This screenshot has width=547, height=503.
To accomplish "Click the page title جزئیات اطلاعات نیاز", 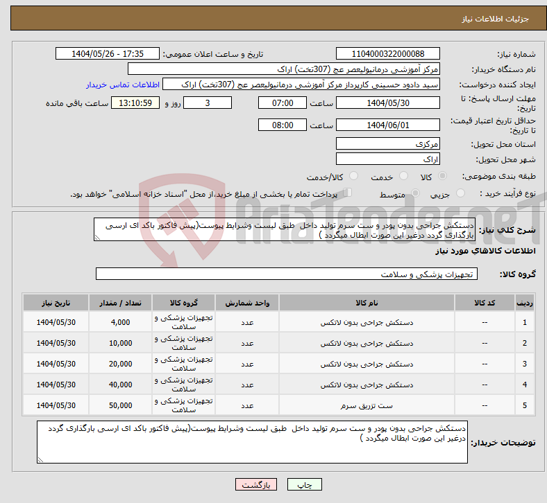I will (496, 19).
